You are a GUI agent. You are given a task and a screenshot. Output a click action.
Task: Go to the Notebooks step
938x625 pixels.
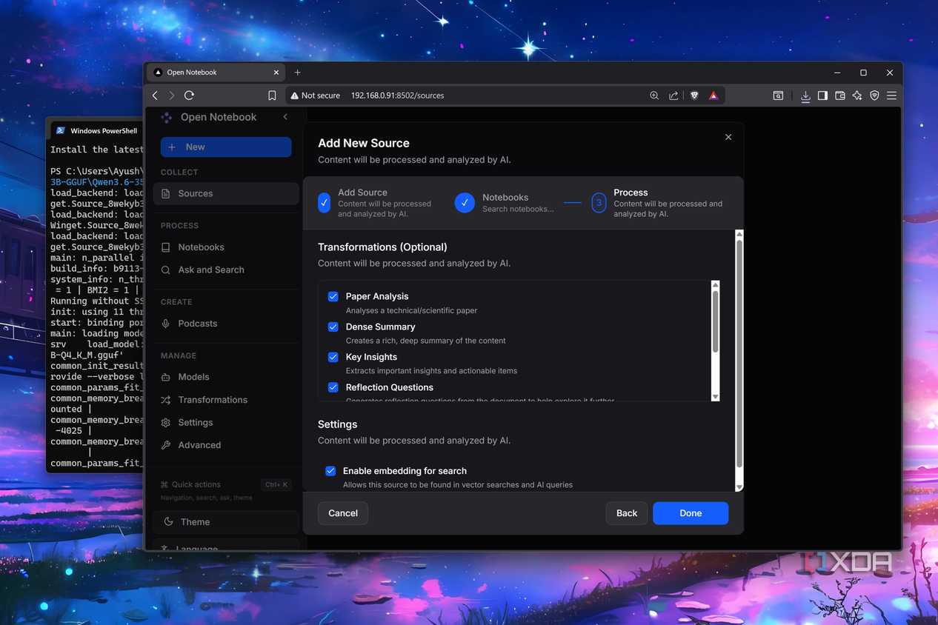(505, 202)
